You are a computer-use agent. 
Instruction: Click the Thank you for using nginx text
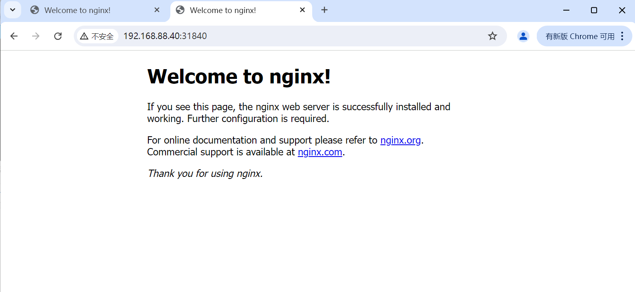click(205, 174)
